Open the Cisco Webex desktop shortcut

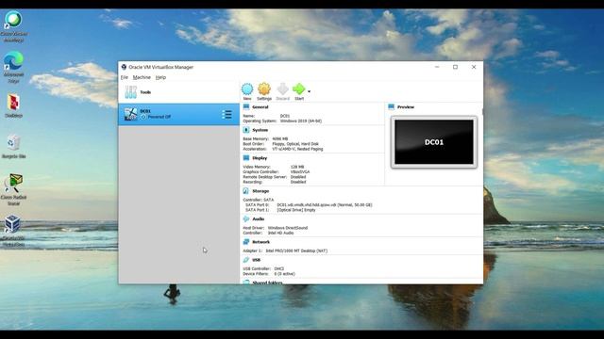pos(14,26)
